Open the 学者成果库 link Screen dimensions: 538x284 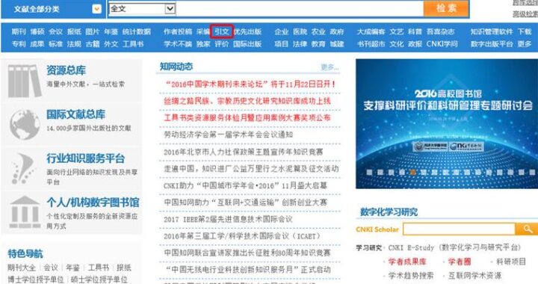407,262
